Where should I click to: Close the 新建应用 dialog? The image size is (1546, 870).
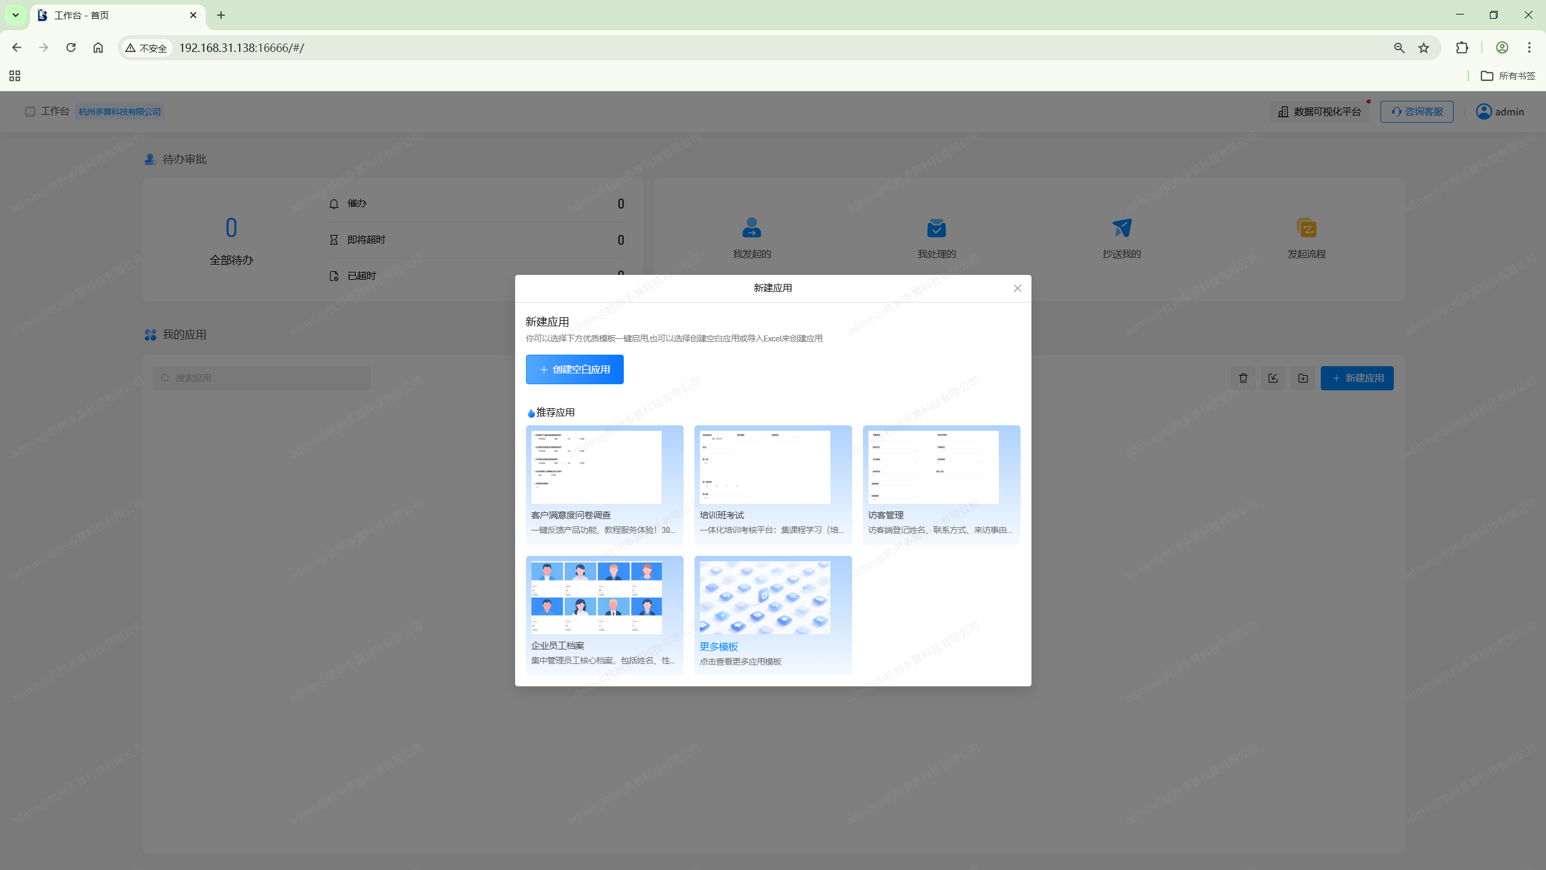[x=1018, y=288]
